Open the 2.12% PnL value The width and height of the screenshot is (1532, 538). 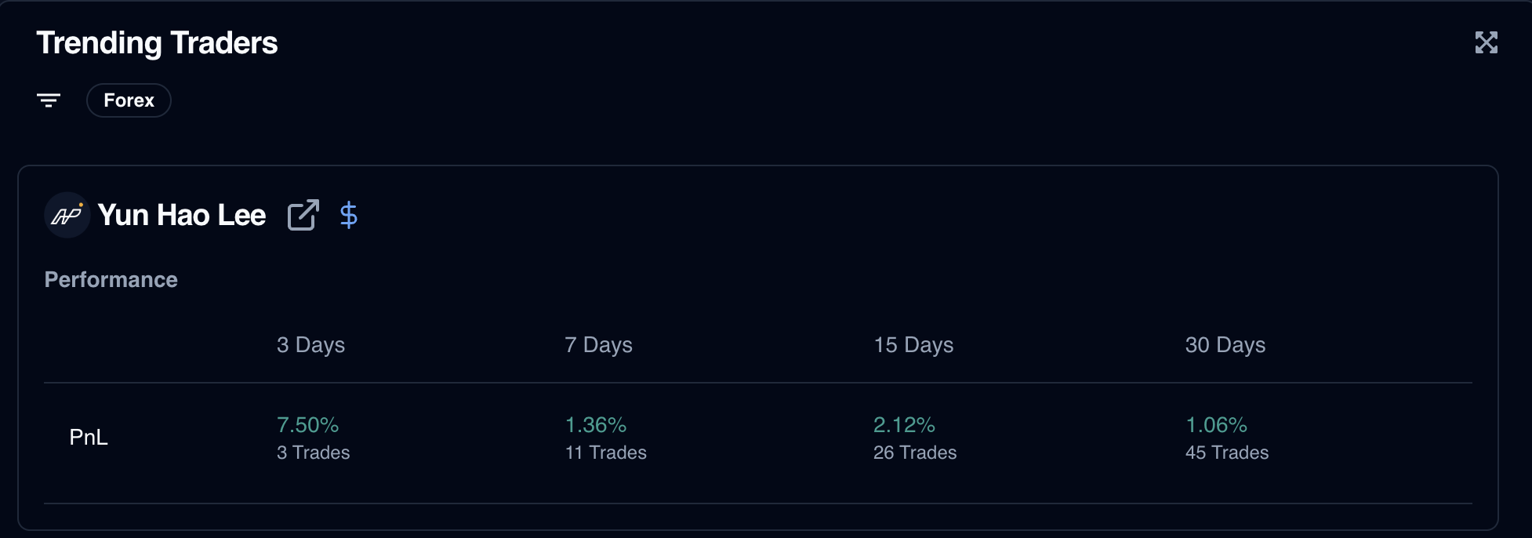click(x=904, y=425)
